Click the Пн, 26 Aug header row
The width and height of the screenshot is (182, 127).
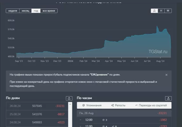[124, 113]
